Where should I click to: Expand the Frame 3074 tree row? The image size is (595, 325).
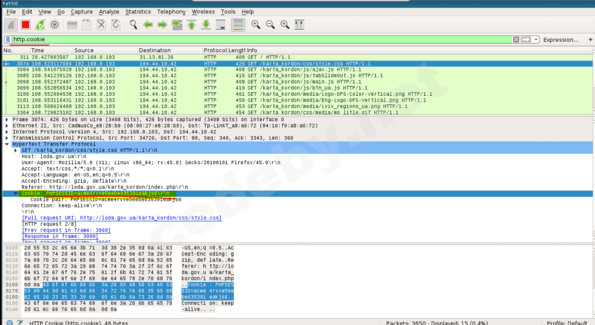(x=7, y=120)
